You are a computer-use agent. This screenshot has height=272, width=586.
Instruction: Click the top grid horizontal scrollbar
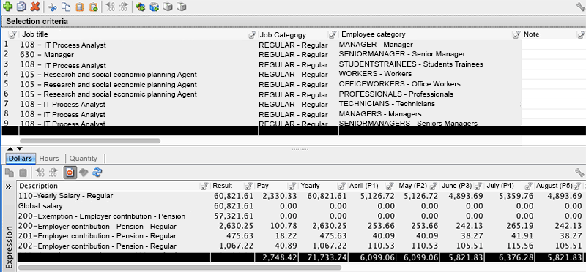tap(90, 141)
